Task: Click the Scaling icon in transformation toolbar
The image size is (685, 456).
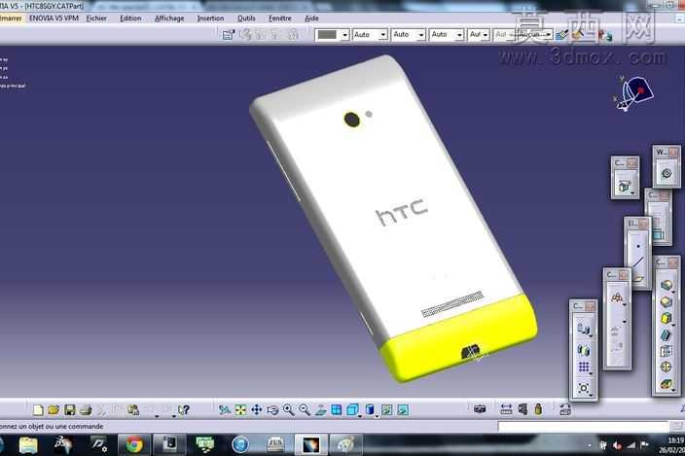Action: (584, 388)
